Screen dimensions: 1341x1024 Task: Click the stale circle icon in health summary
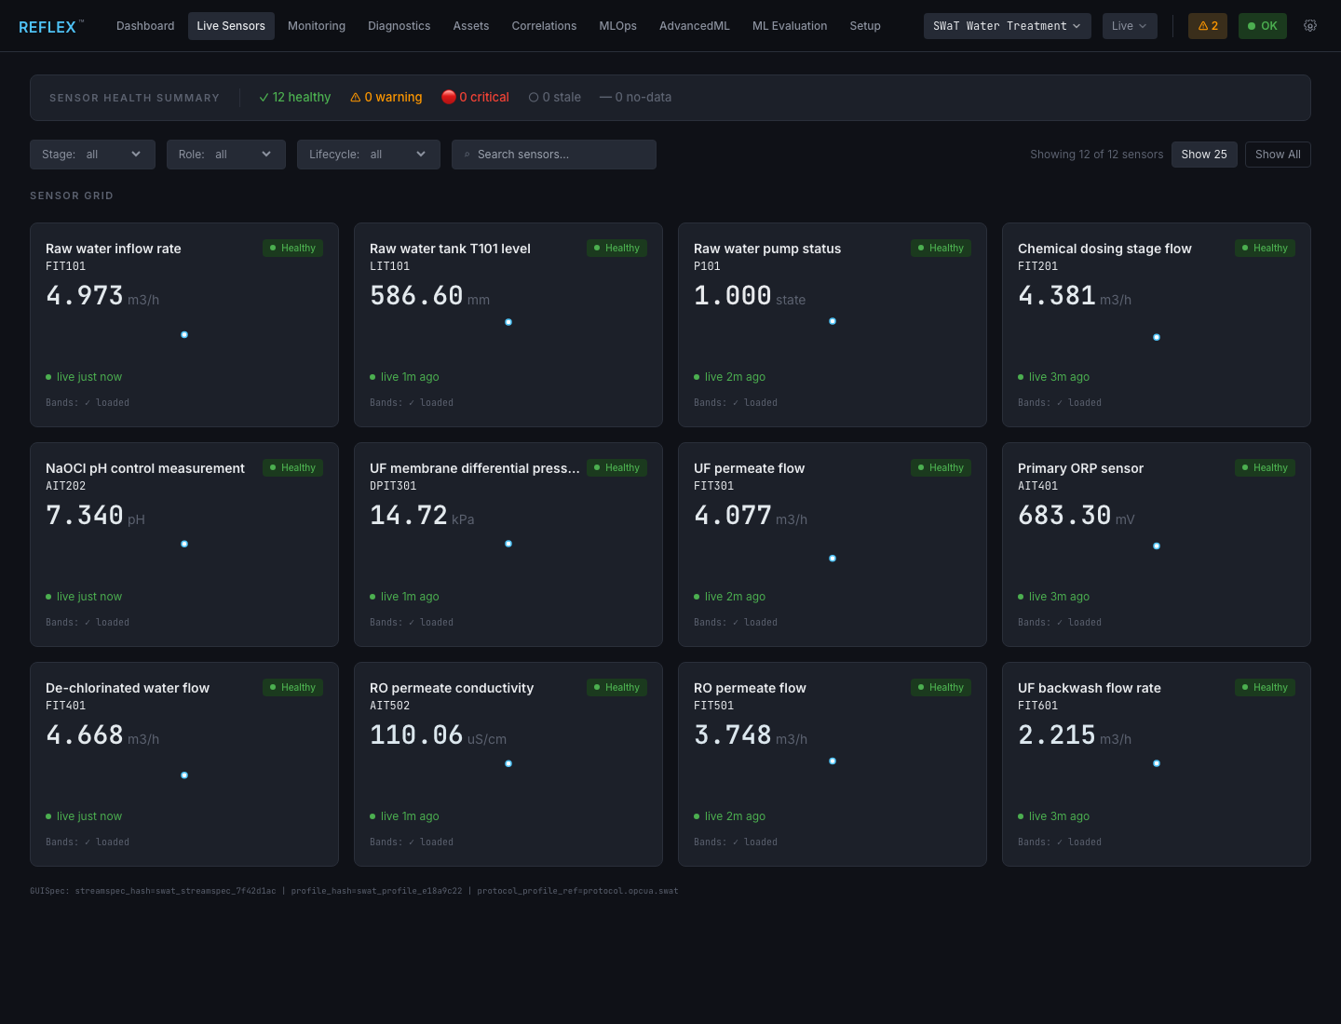tap(534, 97)
